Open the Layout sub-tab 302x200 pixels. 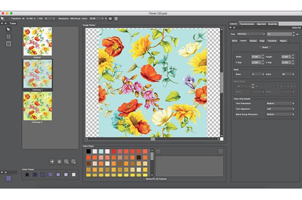tap(243, 41)
